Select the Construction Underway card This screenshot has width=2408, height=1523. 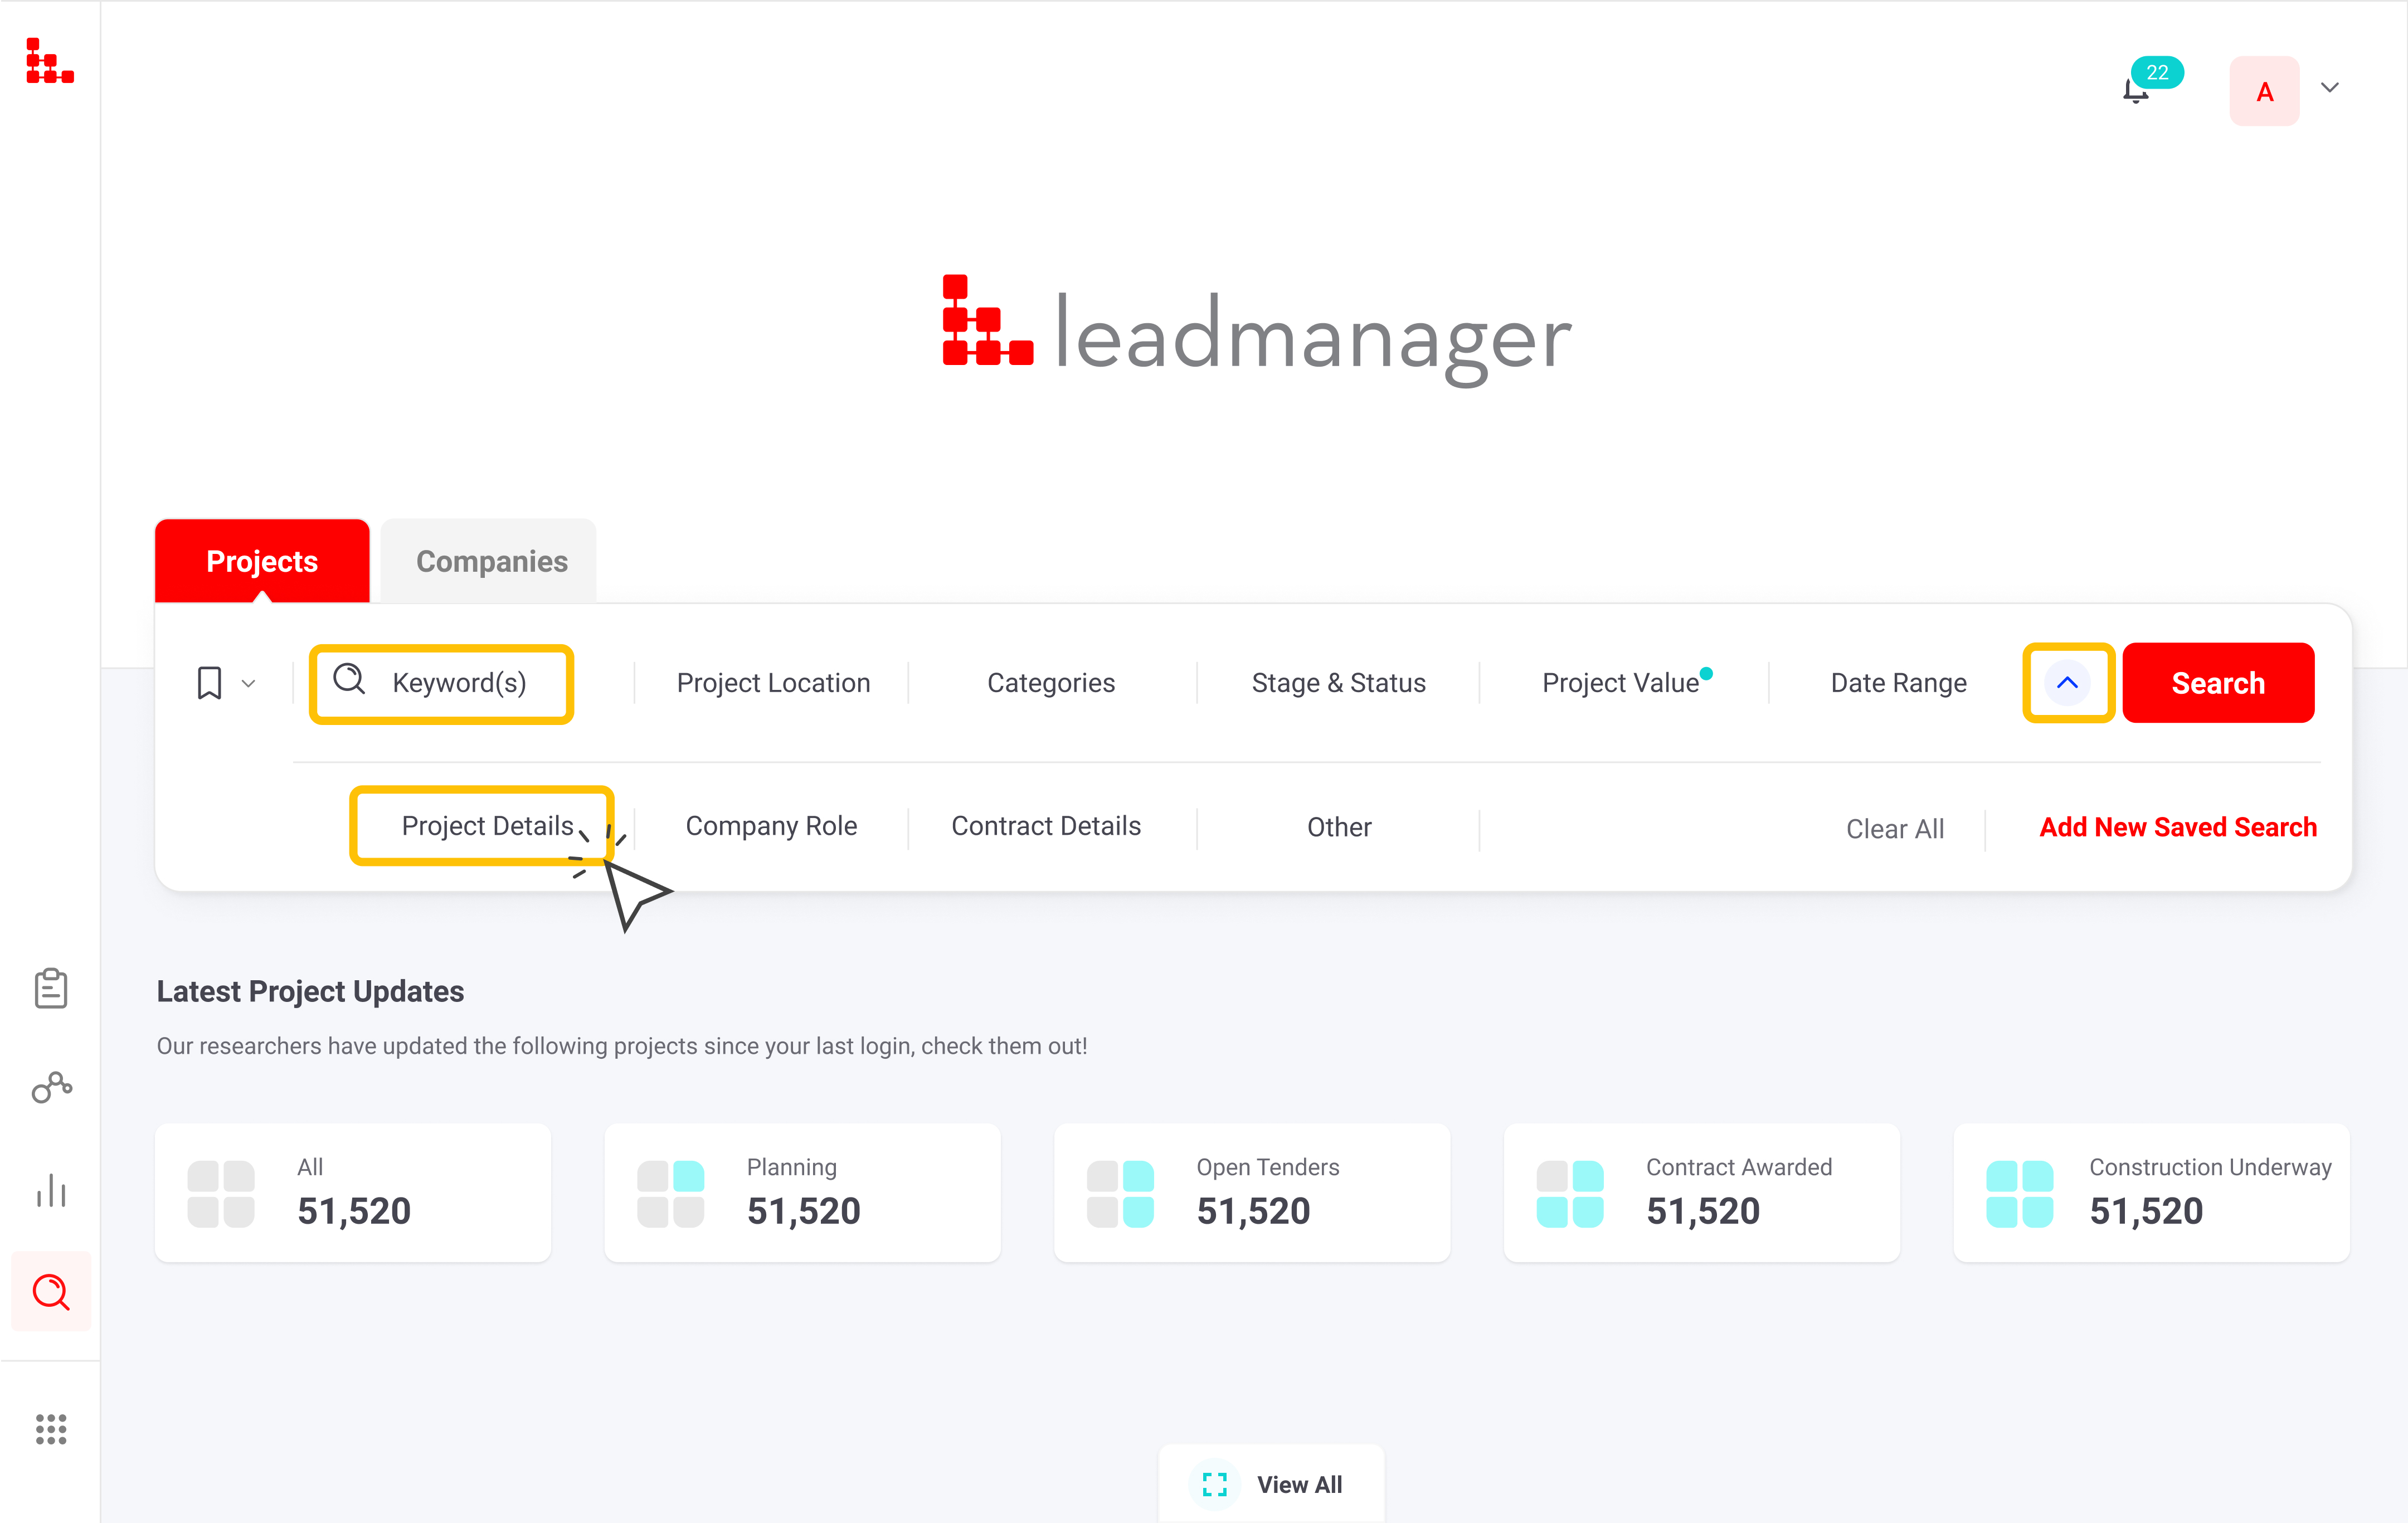click(2152, 1192)
